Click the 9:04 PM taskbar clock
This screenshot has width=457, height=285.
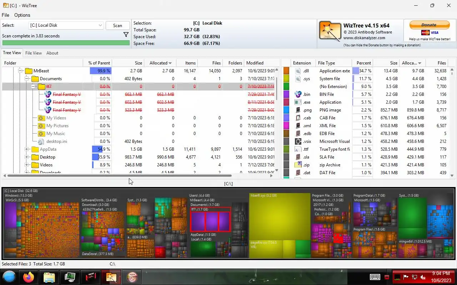click(x=441, y=274)
